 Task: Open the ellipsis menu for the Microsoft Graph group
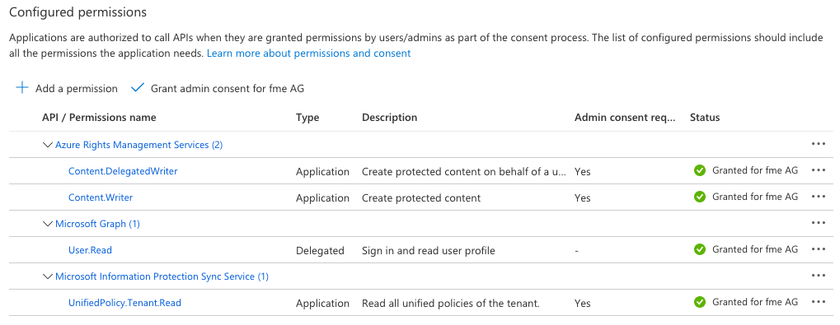point(818,223)
